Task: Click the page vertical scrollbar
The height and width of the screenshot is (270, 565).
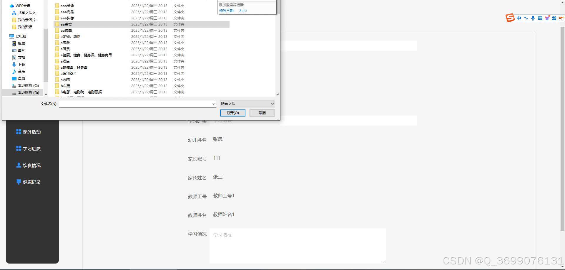Action: (562, 129)
